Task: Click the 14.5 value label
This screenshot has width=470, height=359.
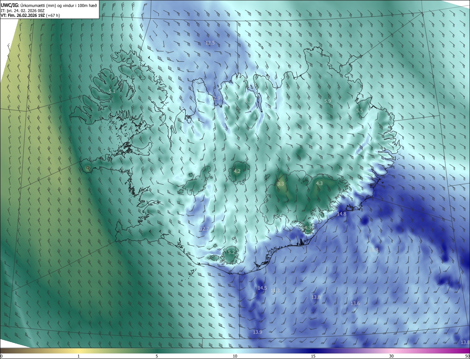Action: coord(262,288)
